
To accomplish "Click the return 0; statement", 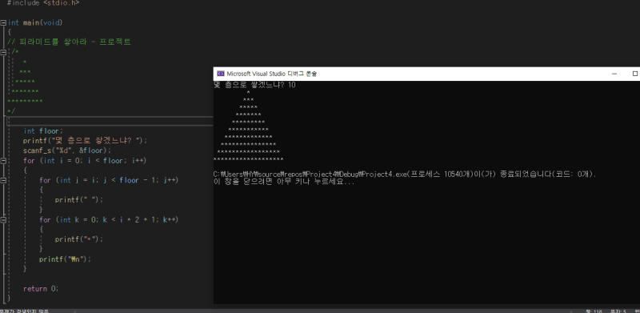I will [41, 289].
